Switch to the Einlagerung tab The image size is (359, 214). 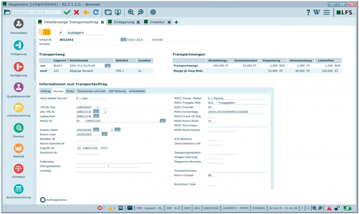point(124,22)
